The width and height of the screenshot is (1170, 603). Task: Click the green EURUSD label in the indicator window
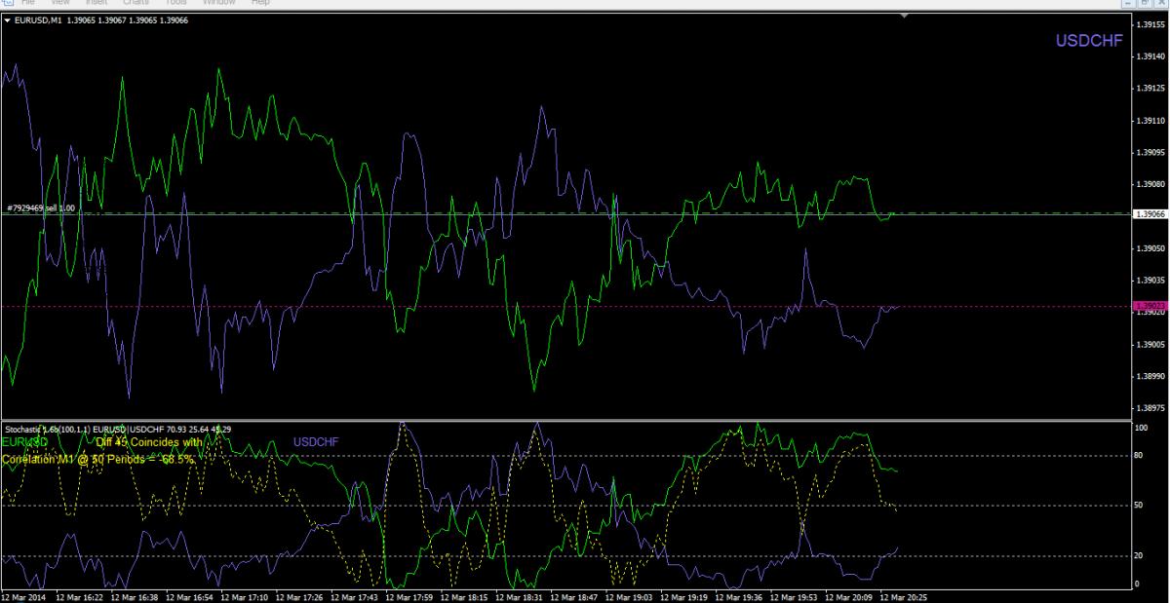(24, 441)
